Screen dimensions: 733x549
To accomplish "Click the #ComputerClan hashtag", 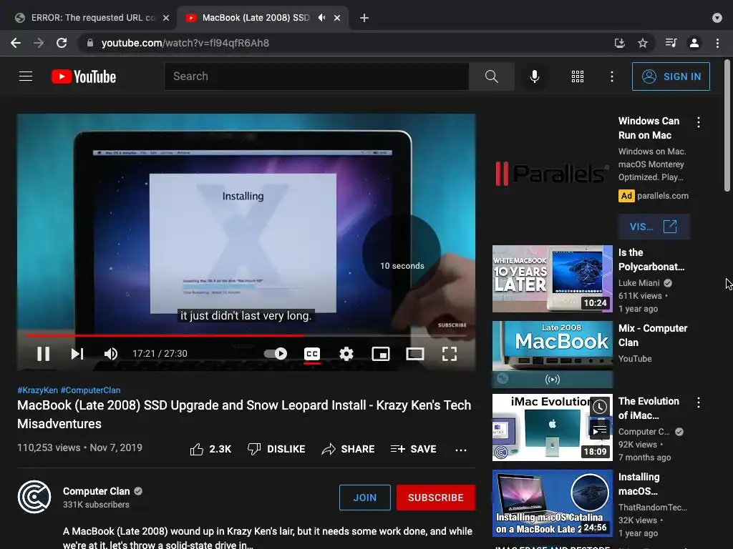I will (90, 390).
